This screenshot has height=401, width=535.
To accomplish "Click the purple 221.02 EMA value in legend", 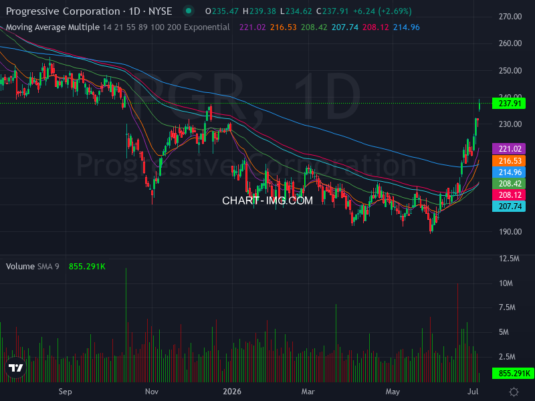I will [x=253, y=27].
